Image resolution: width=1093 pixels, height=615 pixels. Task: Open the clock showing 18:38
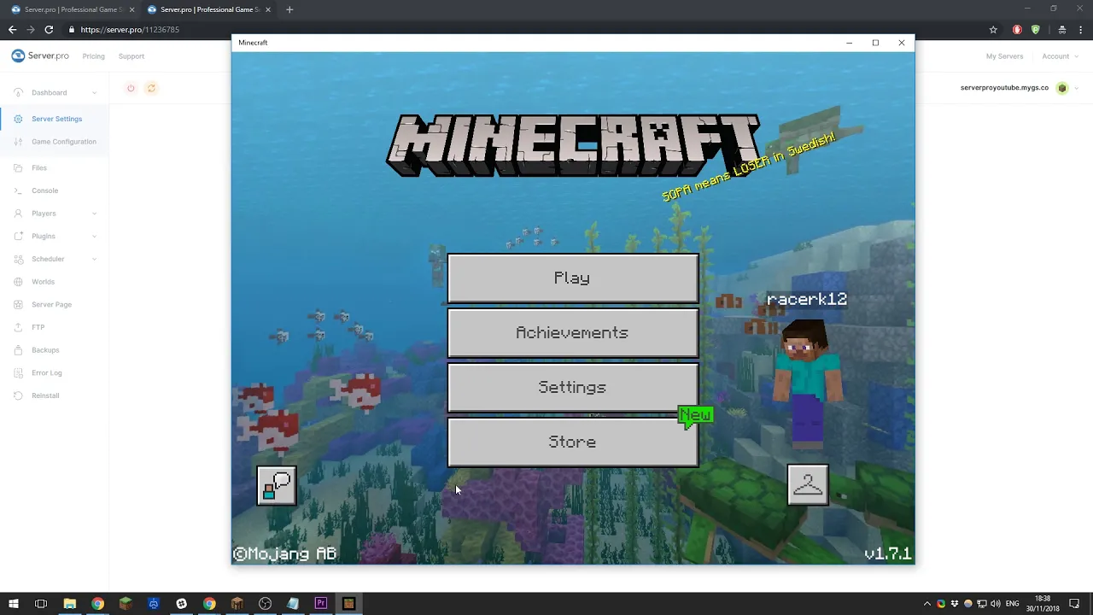tap(1043, 604)
